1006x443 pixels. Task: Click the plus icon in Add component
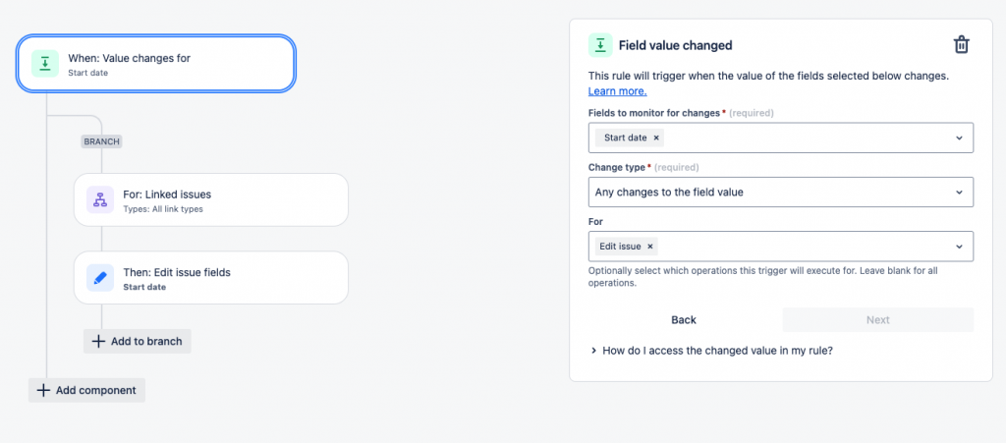click(x=43, y=390)
